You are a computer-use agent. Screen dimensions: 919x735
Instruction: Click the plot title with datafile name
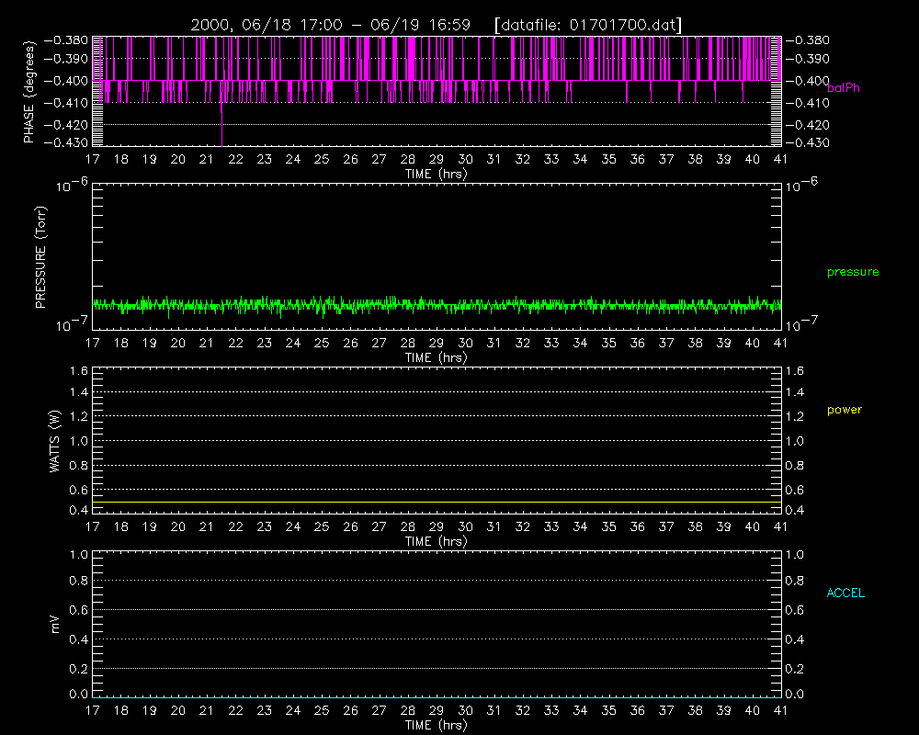pos(436,25)
